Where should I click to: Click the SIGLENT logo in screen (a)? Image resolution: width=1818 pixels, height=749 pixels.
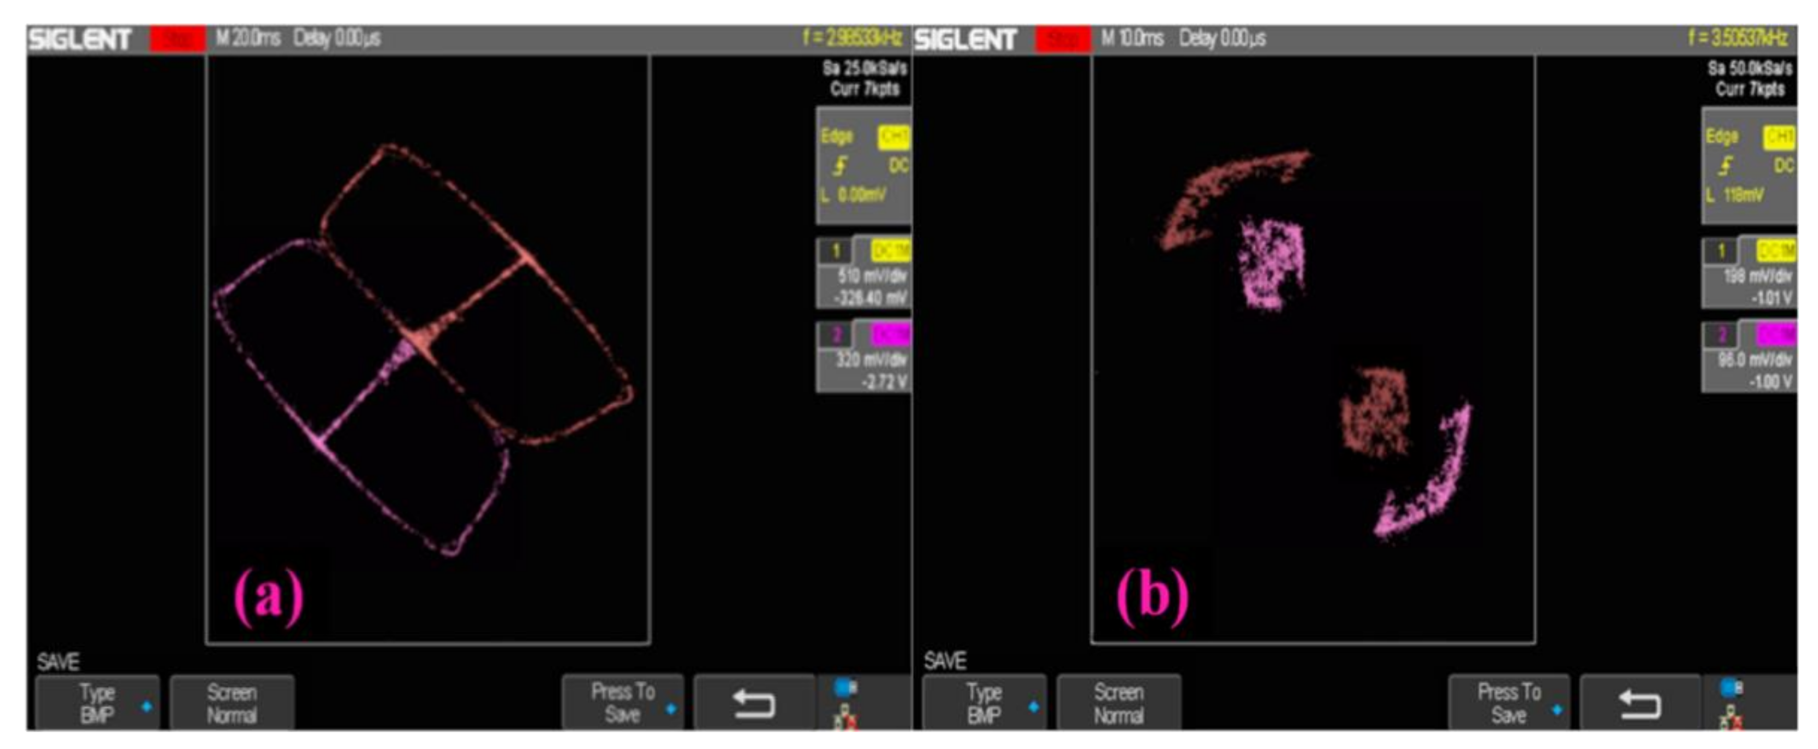[x=80, y=39]
